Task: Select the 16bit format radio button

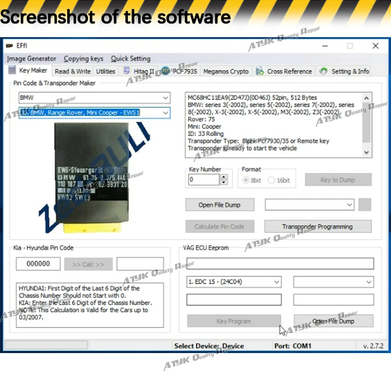Action: (x=271, y=180)
